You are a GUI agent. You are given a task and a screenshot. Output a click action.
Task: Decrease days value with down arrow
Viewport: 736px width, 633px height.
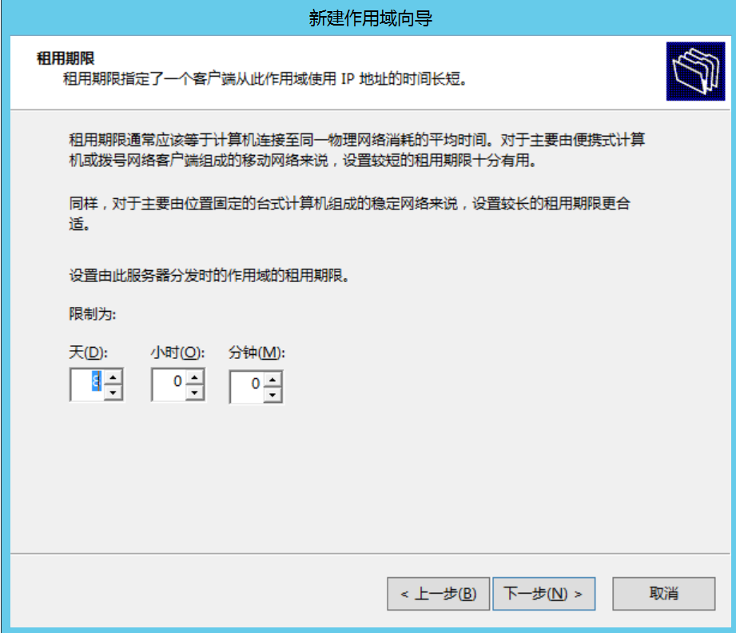tap(113, 392)
